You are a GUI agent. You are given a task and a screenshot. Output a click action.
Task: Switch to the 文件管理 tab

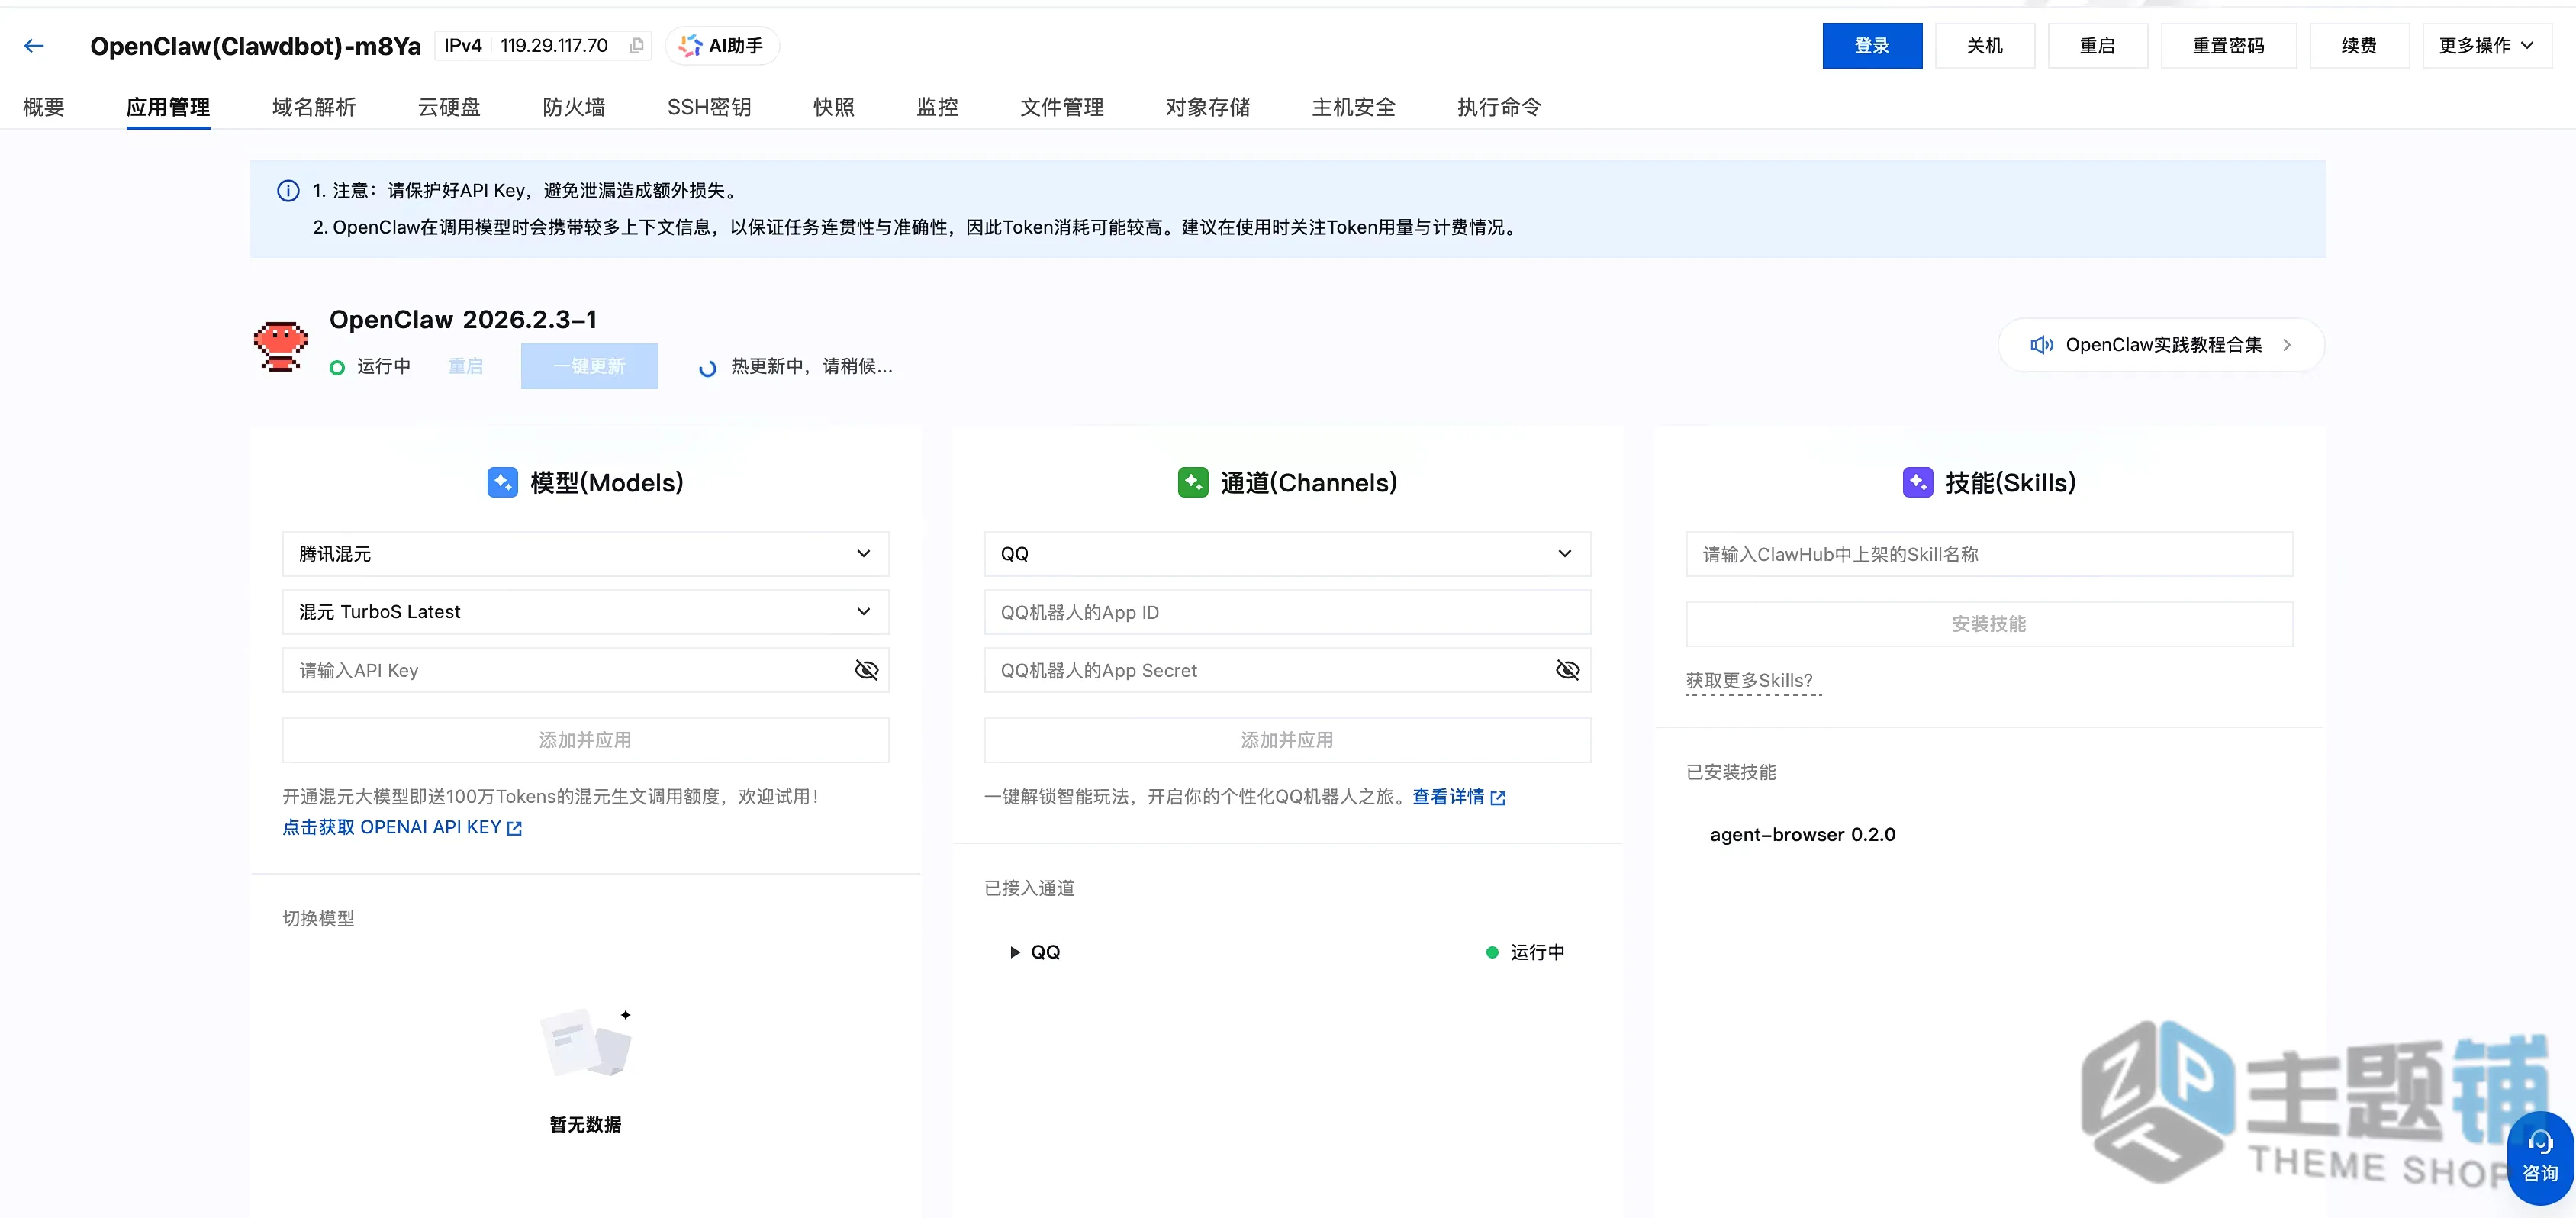[1062, 107]
